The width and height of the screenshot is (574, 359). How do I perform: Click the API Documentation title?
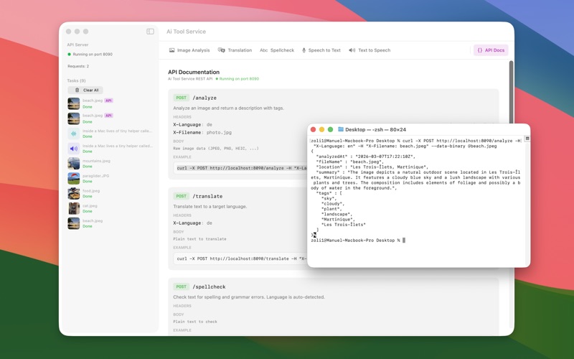[194, 73]
